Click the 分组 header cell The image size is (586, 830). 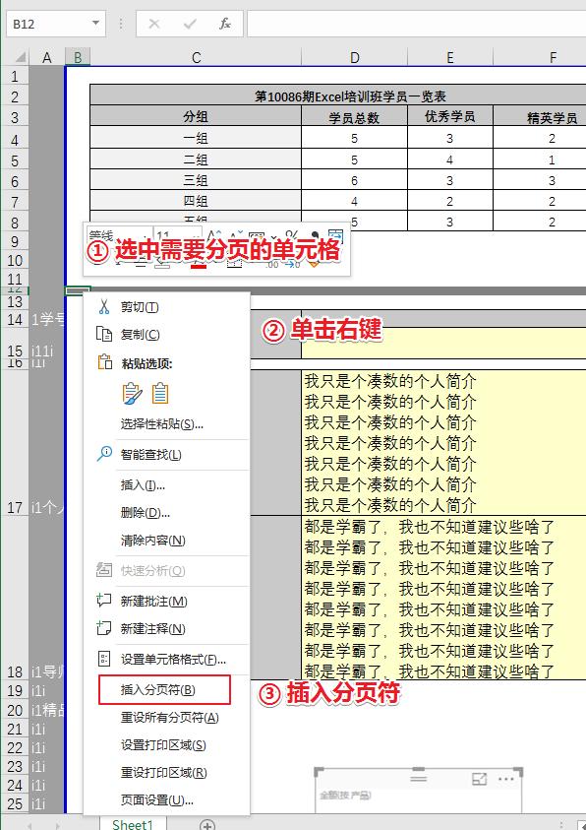(x=196, y=116)
